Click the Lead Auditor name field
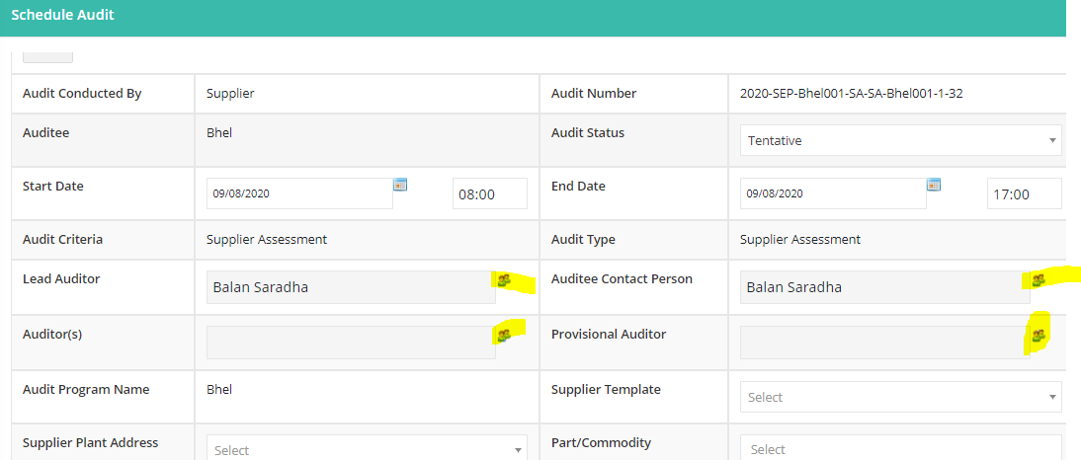The width and height of the screenshot is (1081, 460). pyautogui.click(x=351, y=287)
